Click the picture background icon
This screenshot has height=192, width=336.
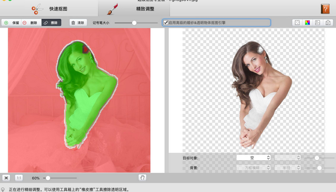click(x=317, y=23)
